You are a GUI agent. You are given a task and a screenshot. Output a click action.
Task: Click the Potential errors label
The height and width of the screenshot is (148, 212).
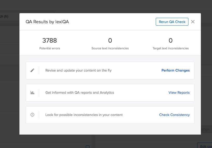click(50, 48)
